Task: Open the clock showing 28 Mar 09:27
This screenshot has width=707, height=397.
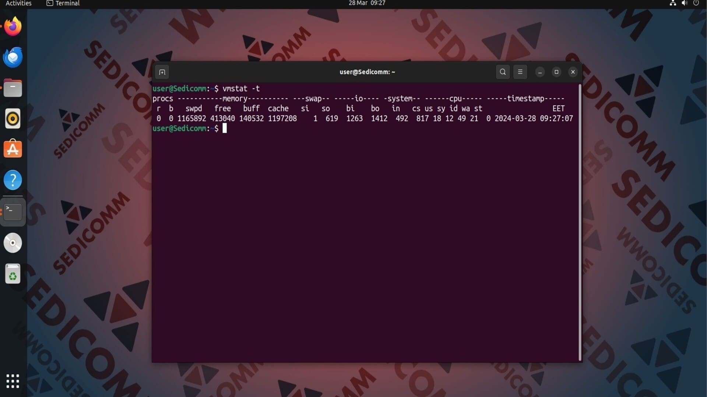Action: [x=367, y=3]
